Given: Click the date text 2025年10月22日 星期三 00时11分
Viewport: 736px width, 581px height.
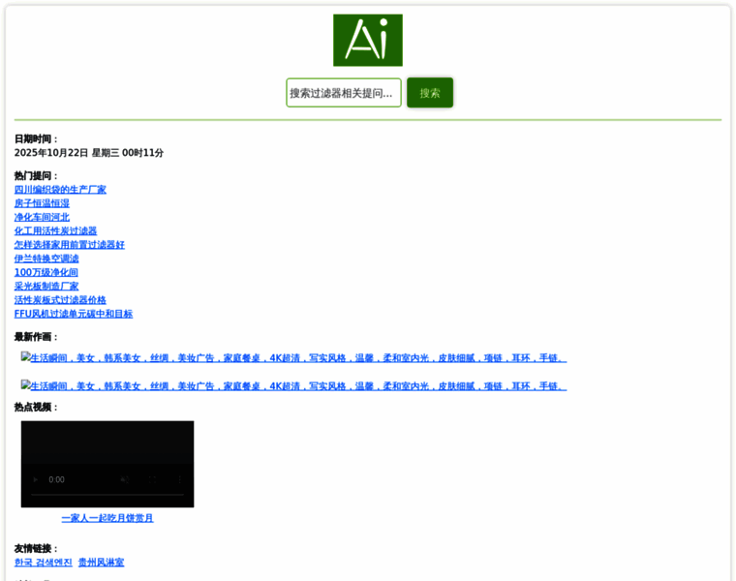Looking at the screenshot, I should (x=89, y=153).
